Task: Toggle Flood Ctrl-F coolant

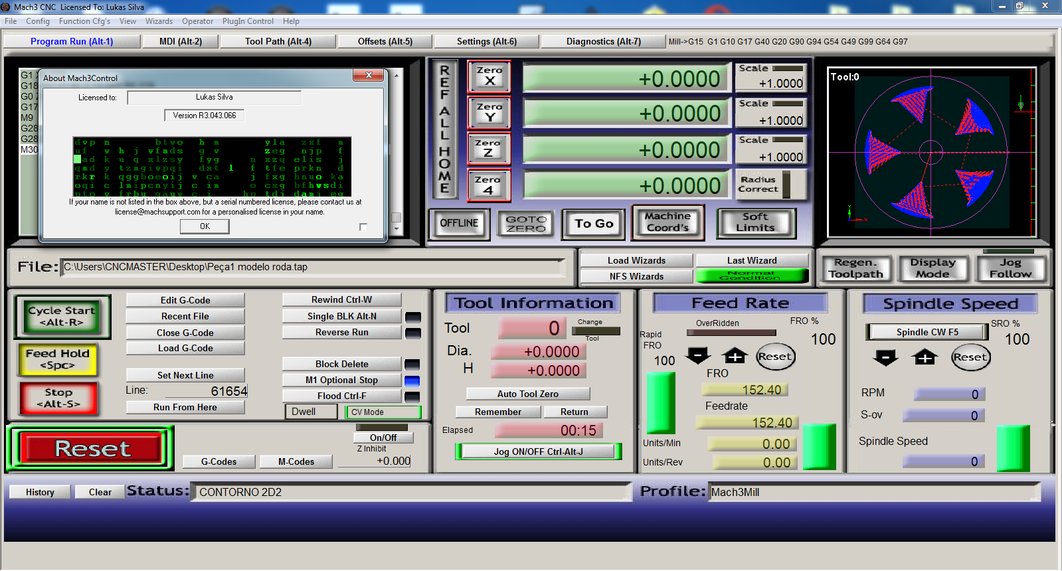Action: point(342,396)
